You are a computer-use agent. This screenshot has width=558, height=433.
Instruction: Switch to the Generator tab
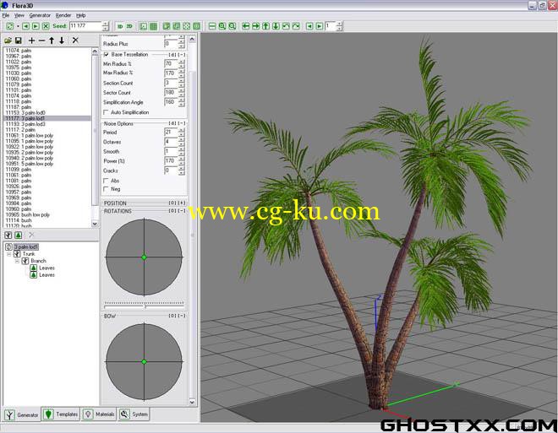click(22, 414)
